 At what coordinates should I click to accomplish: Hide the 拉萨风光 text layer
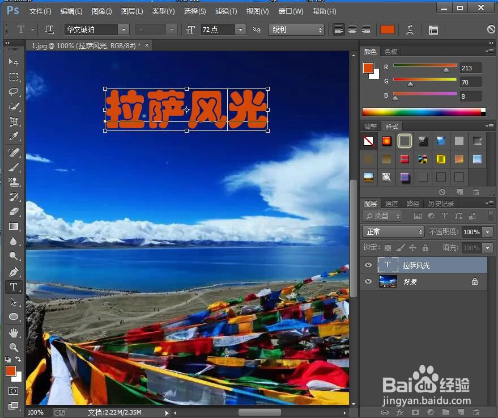coord(368,265)
